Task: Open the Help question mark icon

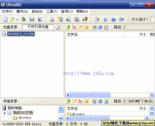Action: [113, 19]
